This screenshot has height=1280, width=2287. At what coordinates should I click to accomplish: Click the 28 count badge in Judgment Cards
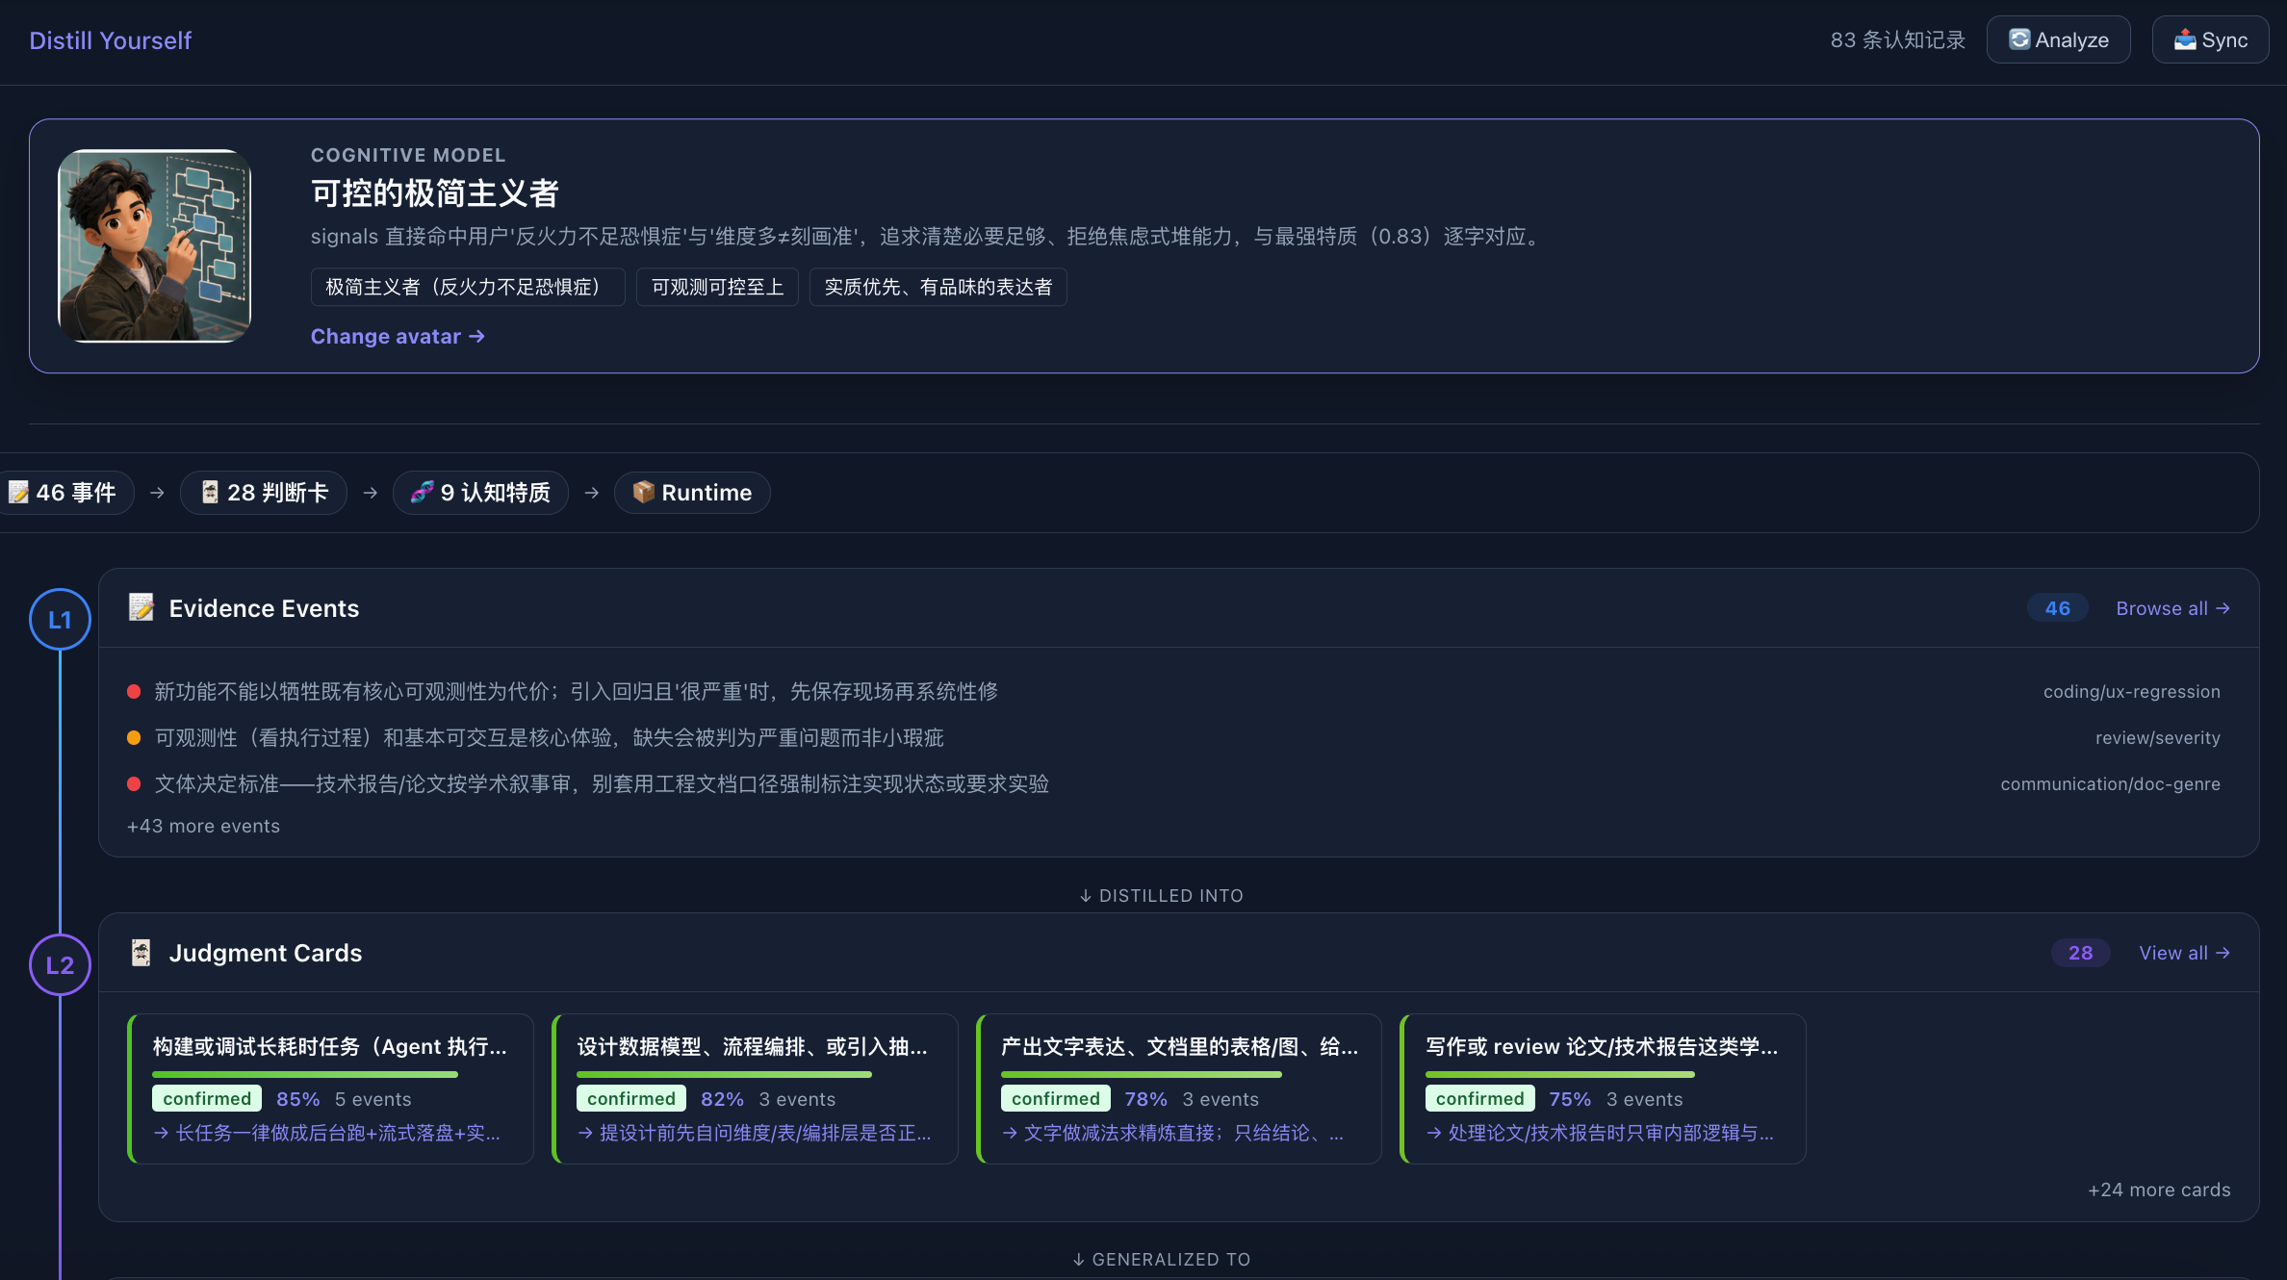tap(2081, 953)
